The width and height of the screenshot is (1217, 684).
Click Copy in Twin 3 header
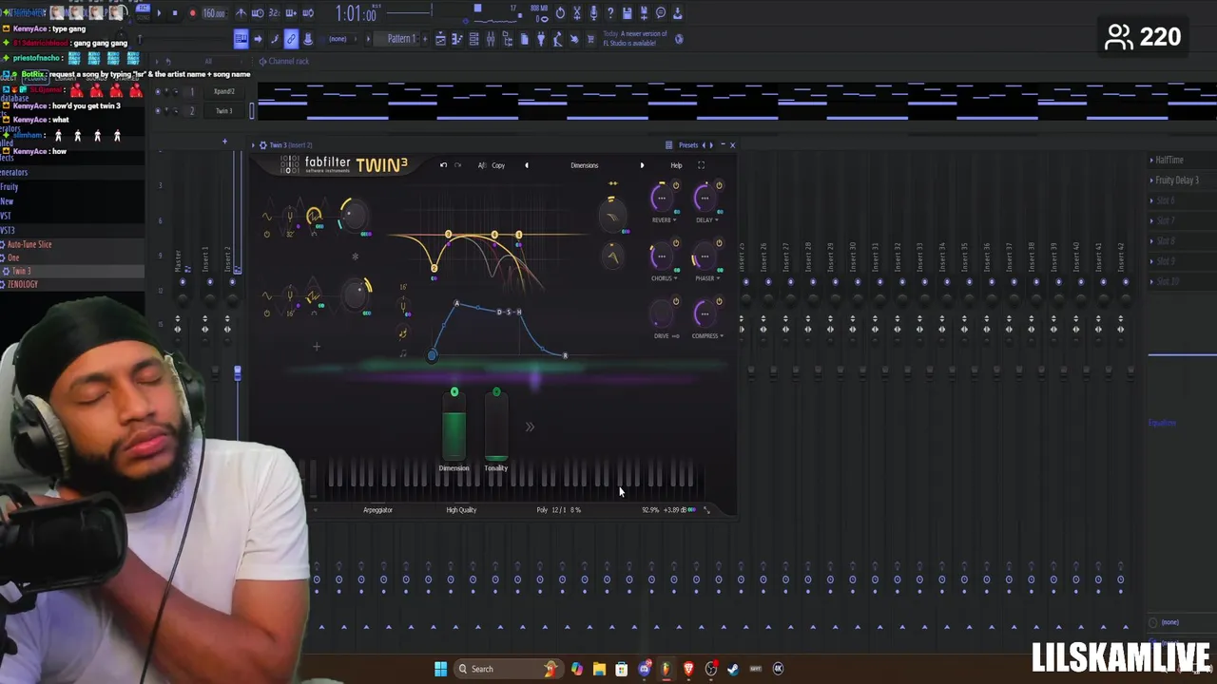point(498,165)
